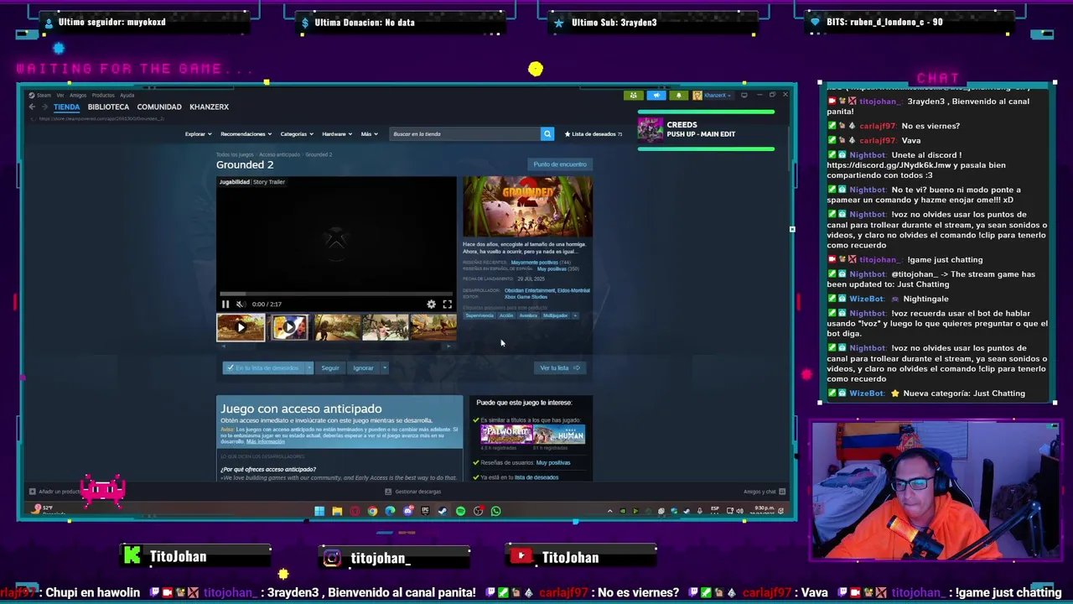Open video settings gear icon

[x=431, y=305]
